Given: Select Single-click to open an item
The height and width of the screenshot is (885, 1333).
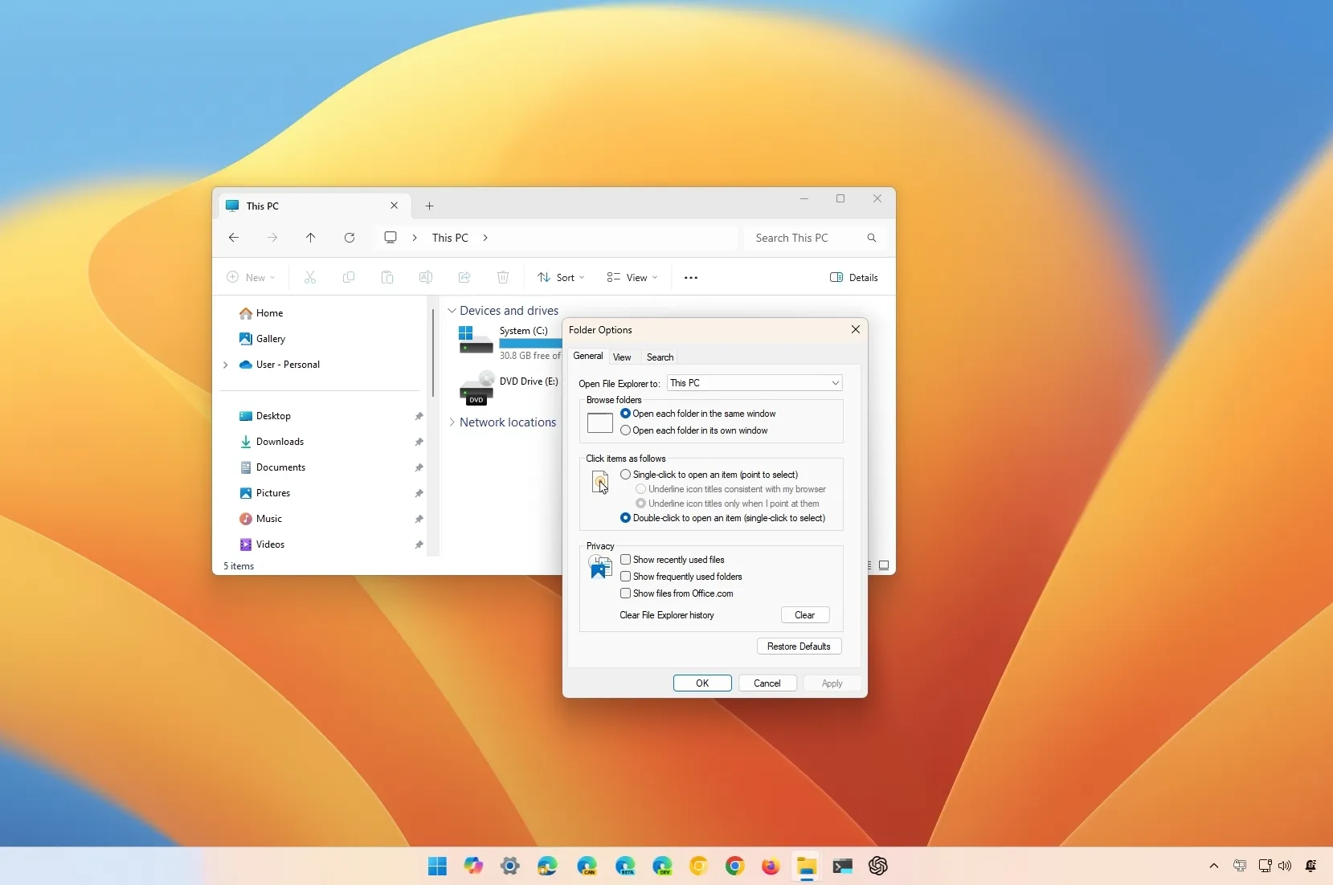Looking at the screenshot, I should (627, 474).
